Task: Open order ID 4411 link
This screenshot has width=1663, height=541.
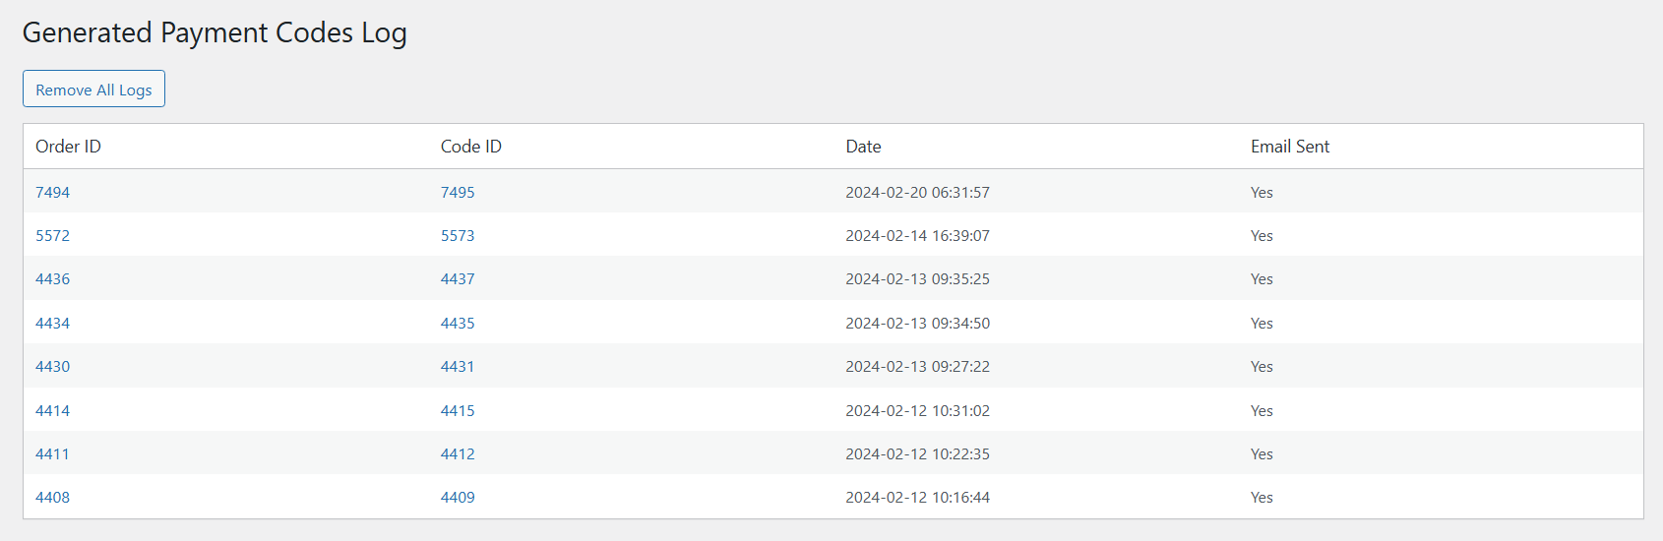Action: [53, 454]
